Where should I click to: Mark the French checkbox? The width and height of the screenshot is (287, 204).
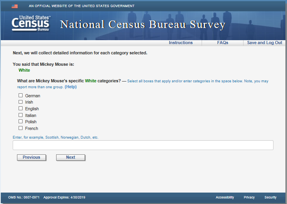coord(21,128)
